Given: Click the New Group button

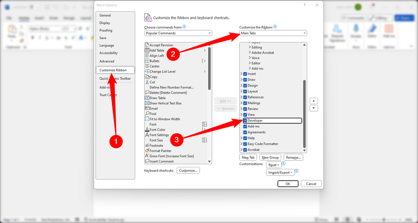Looking at the screenshot, I should pyautogui.click(x=271, y=158).
